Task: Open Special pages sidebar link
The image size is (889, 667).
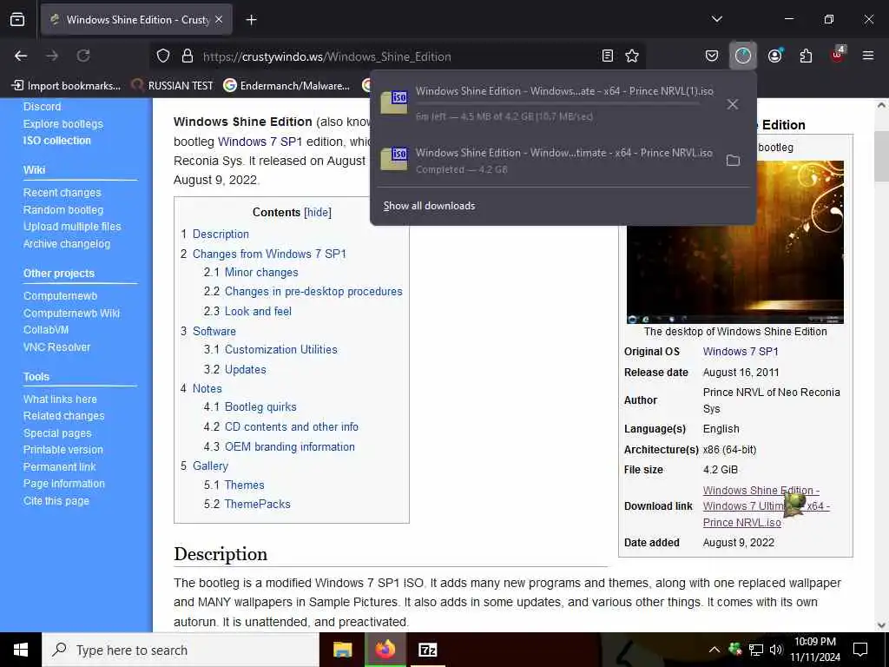Action: (x=56, y=433)
